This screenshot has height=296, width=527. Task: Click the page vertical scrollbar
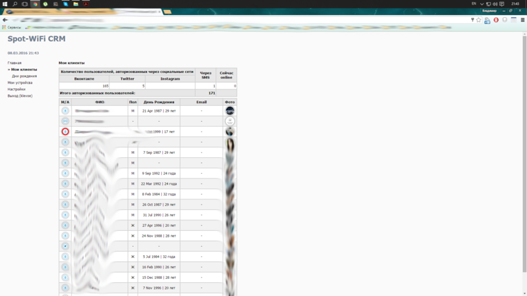click(524, 155)
